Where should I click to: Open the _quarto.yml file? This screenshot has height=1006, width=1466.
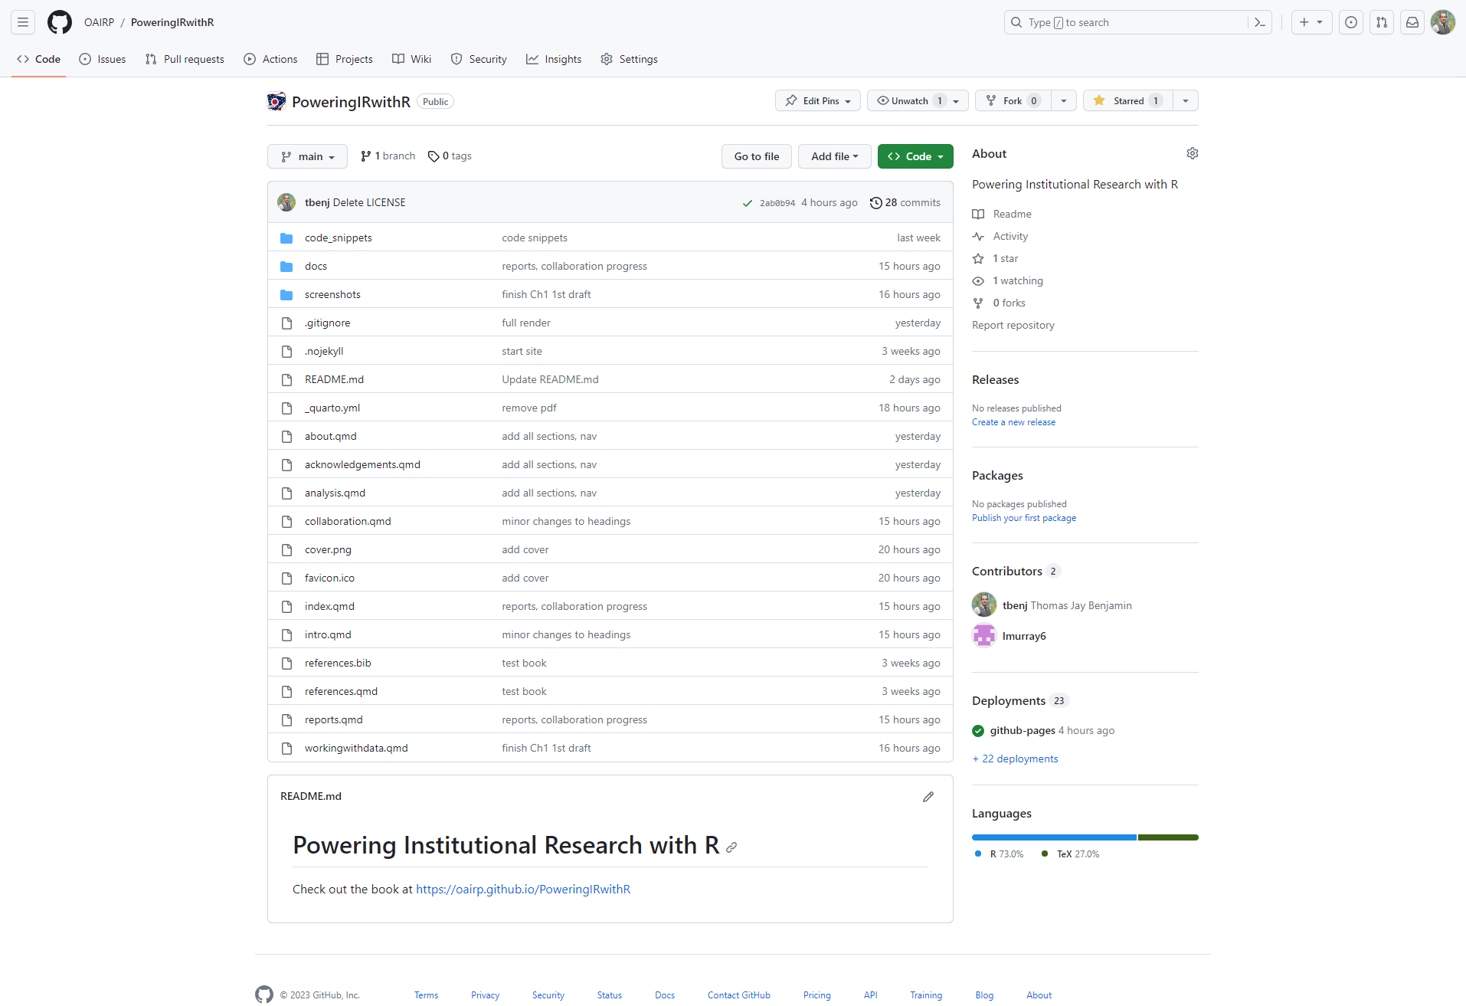coord(332,408)
